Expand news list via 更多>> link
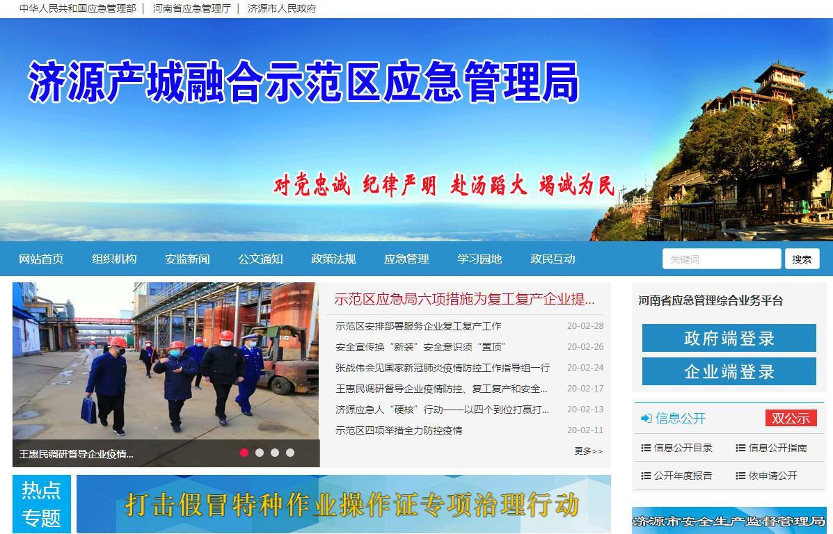Image resolution: width=833 pixels, height=534 pixels. click(588, 451)
